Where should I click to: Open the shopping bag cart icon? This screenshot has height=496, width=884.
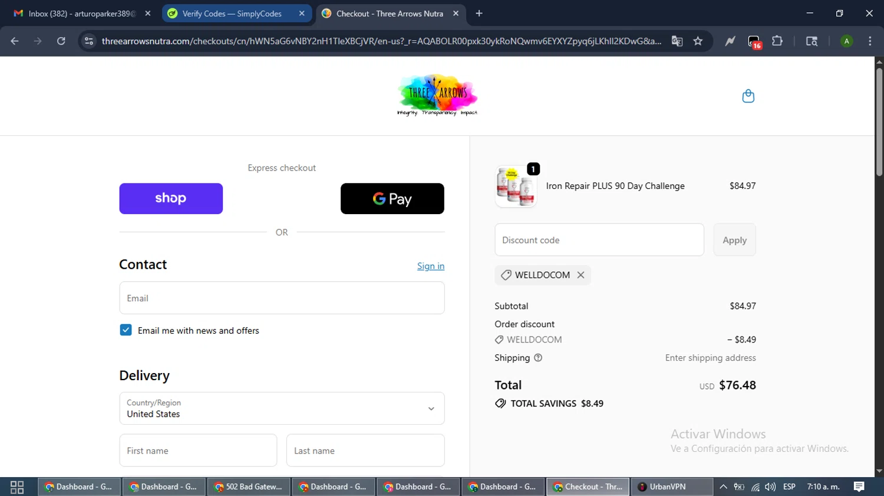[x=748, y=96]
